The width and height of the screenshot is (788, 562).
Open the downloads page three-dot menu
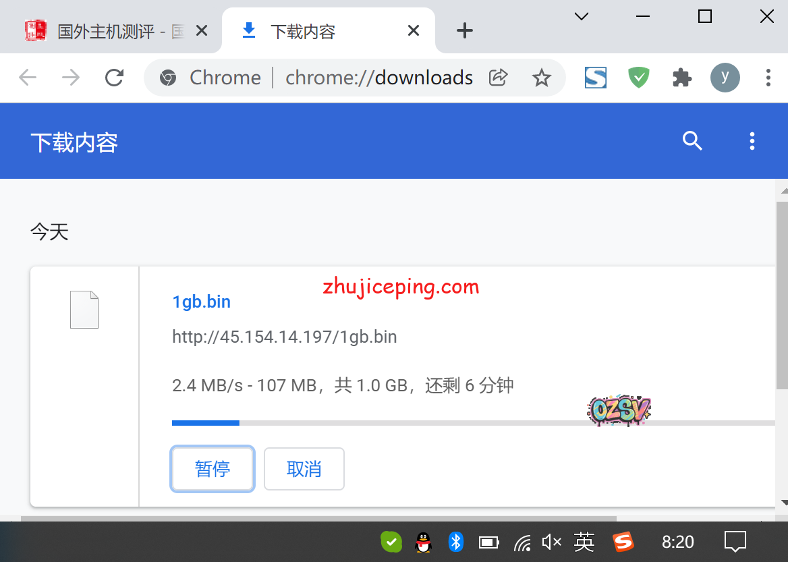coord(752,141)
